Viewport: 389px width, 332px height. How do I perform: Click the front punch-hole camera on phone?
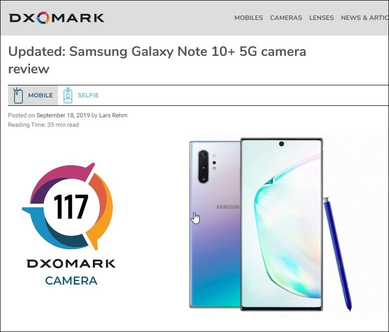point(281,144)
